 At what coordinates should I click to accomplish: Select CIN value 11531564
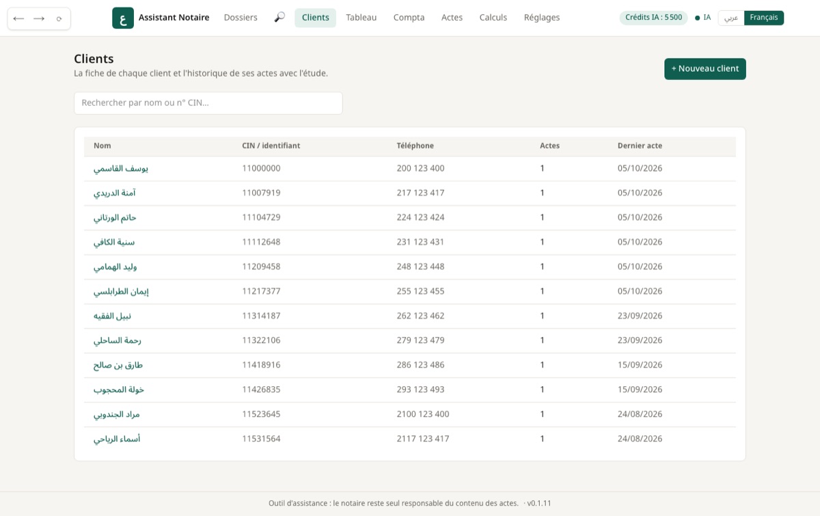[x=261, y=439]
